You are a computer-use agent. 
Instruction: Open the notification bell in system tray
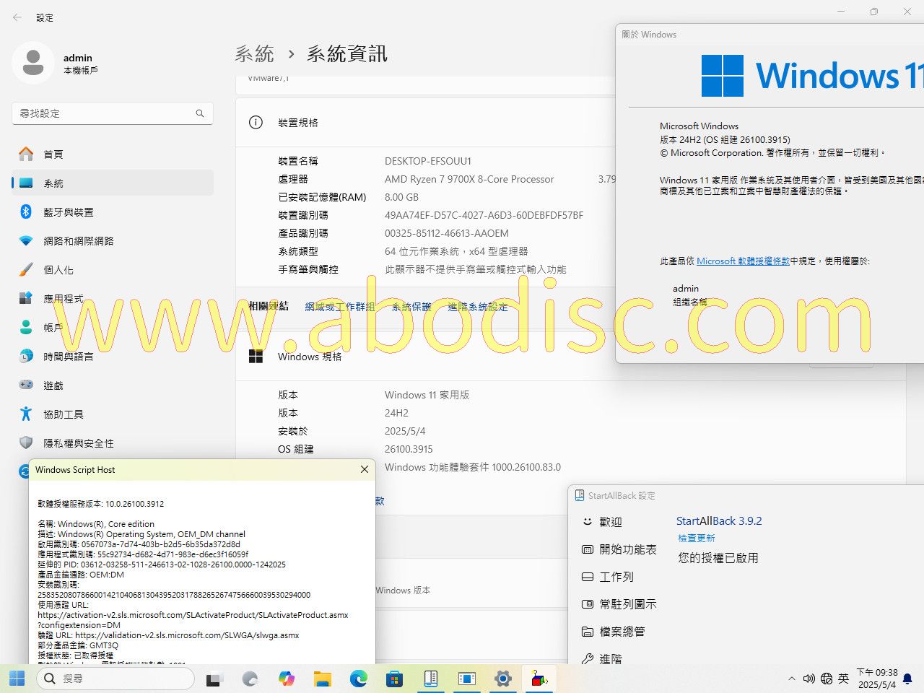[908, 679]
